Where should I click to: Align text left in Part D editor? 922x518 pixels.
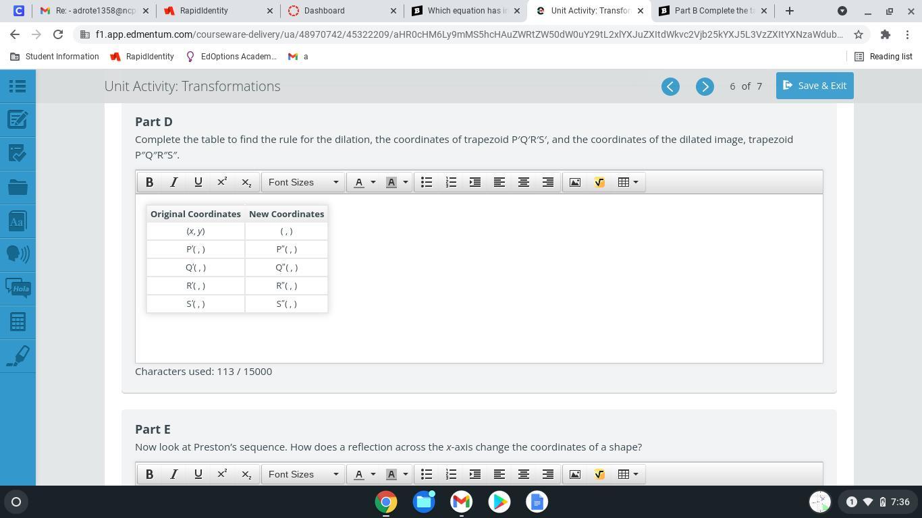(499, 182)
